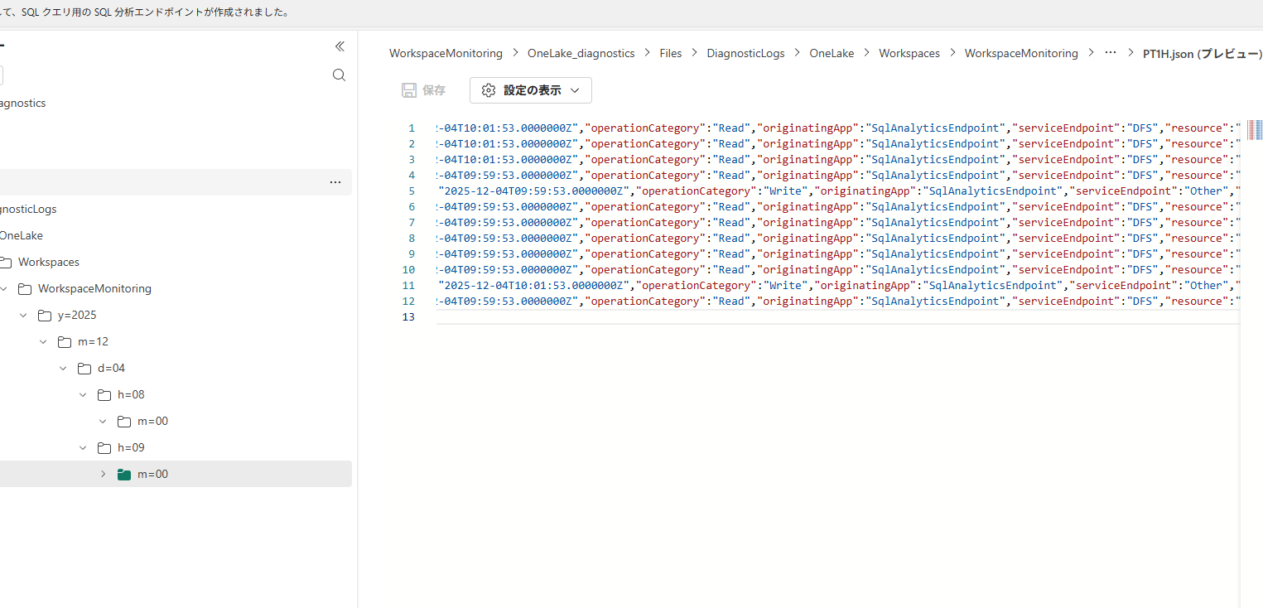Click the disabled save button

point(424,90)
